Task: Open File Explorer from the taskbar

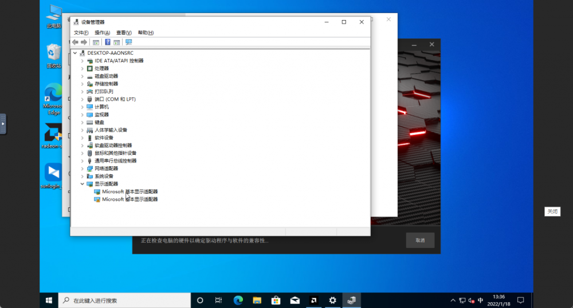Action: pos(257,301)
